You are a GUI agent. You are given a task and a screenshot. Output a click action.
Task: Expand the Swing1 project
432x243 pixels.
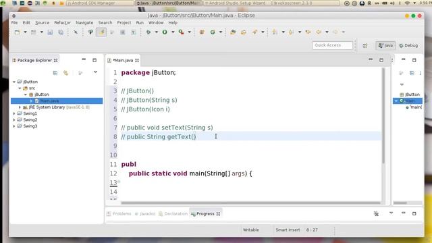pyautogui.click(x=14, y=113)
